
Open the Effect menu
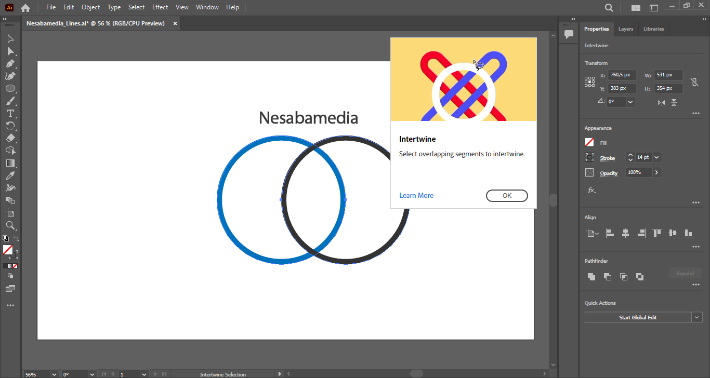pos(160,7)
